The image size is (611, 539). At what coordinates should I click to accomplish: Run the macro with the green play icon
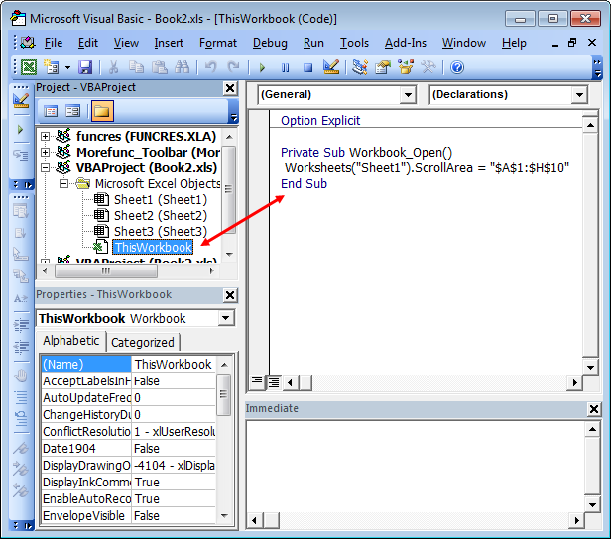pos(262,67)
